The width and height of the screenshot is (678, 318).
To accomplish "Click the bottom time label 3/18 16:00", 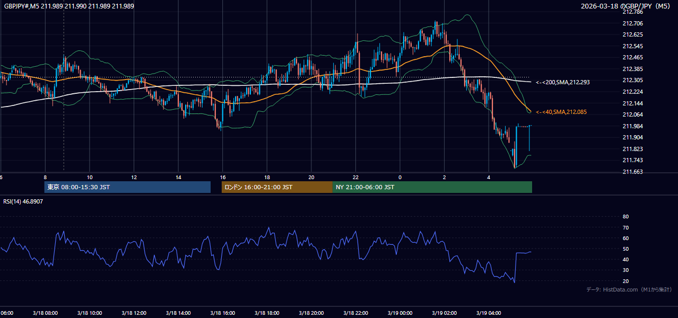I will click(223, 313).
